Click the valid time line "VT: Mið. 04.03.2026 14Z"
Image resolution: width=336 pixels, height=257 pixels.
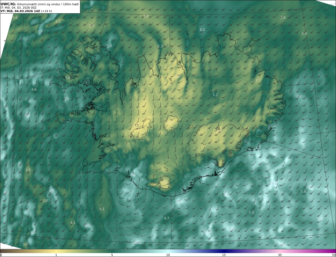pos(20,11)
